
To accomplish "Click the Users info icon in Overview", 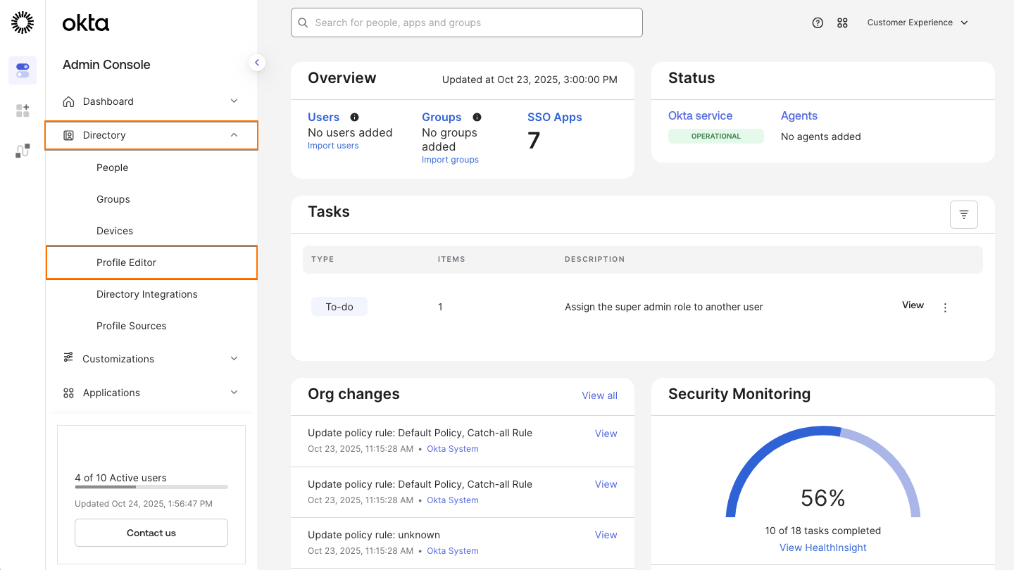I will 354,117.
